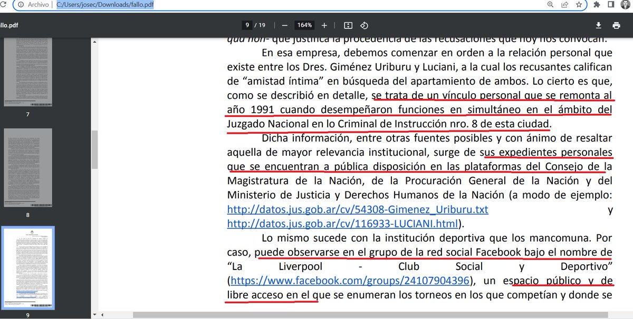Open the 116933-LUCIANI.html link
This screenshot has width=633, height=319.
(x=342, y=223)
